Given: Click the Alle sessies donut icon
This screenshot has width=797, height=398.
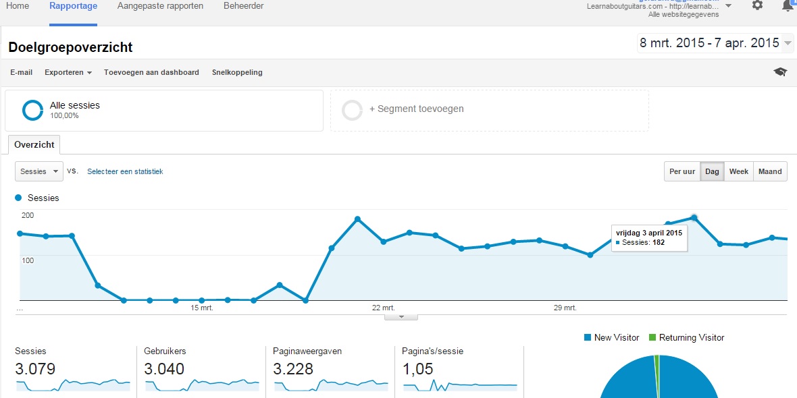Looking at the screenshot, I should click(x=33, y=110).
